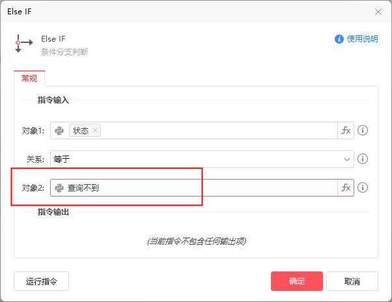Click the Else IF branch icon in header
The width and height of the screenshot is (392, 302).
23,44
